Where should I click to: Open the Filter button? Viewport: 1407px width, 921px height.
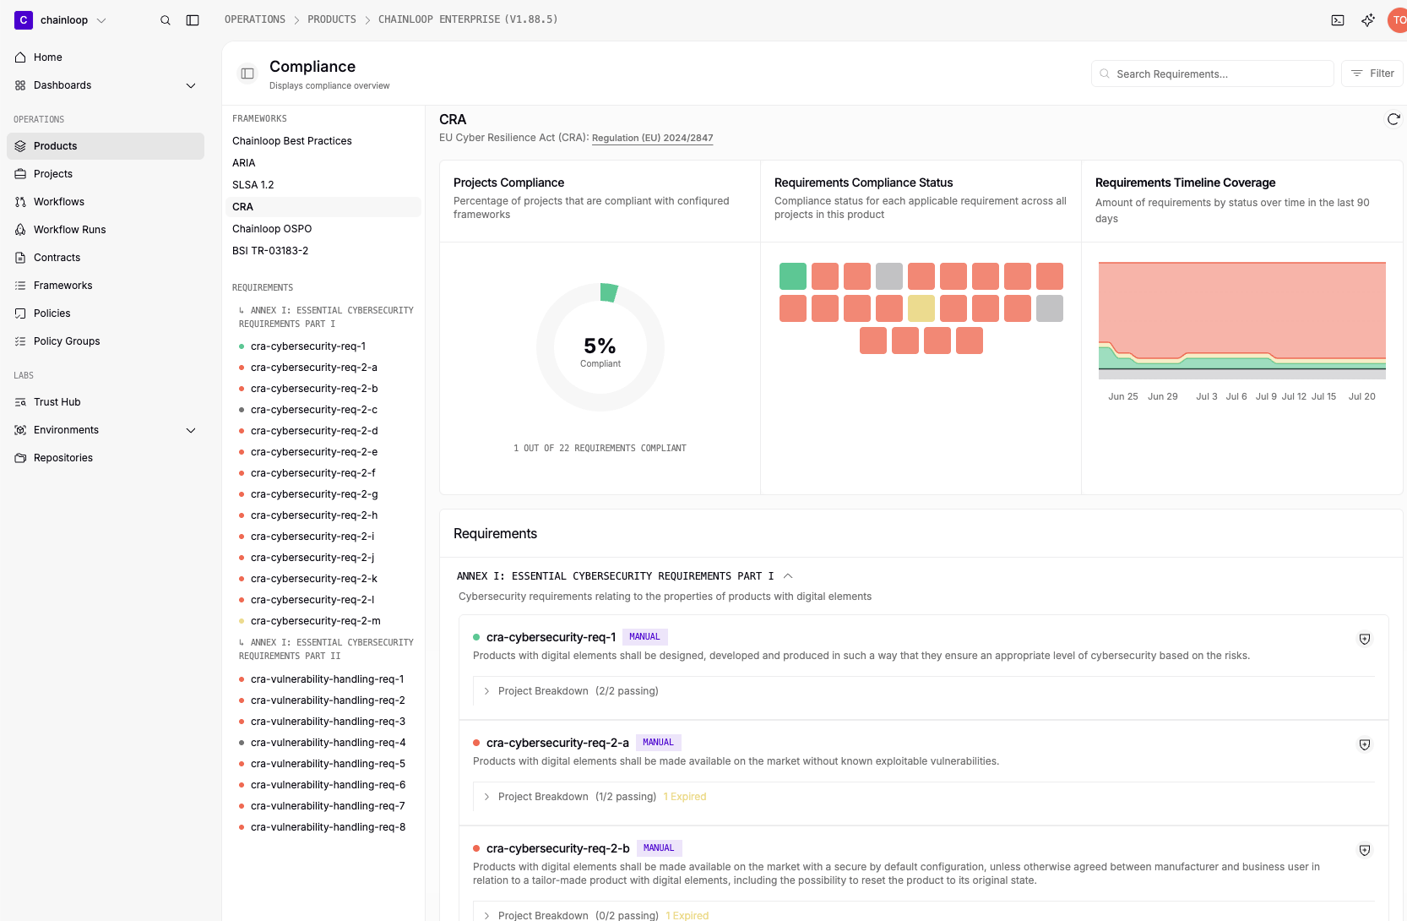point(1372,74)
